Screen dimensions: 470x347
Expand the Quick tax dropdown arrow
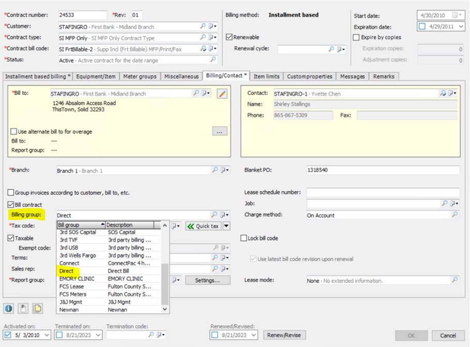226,226
